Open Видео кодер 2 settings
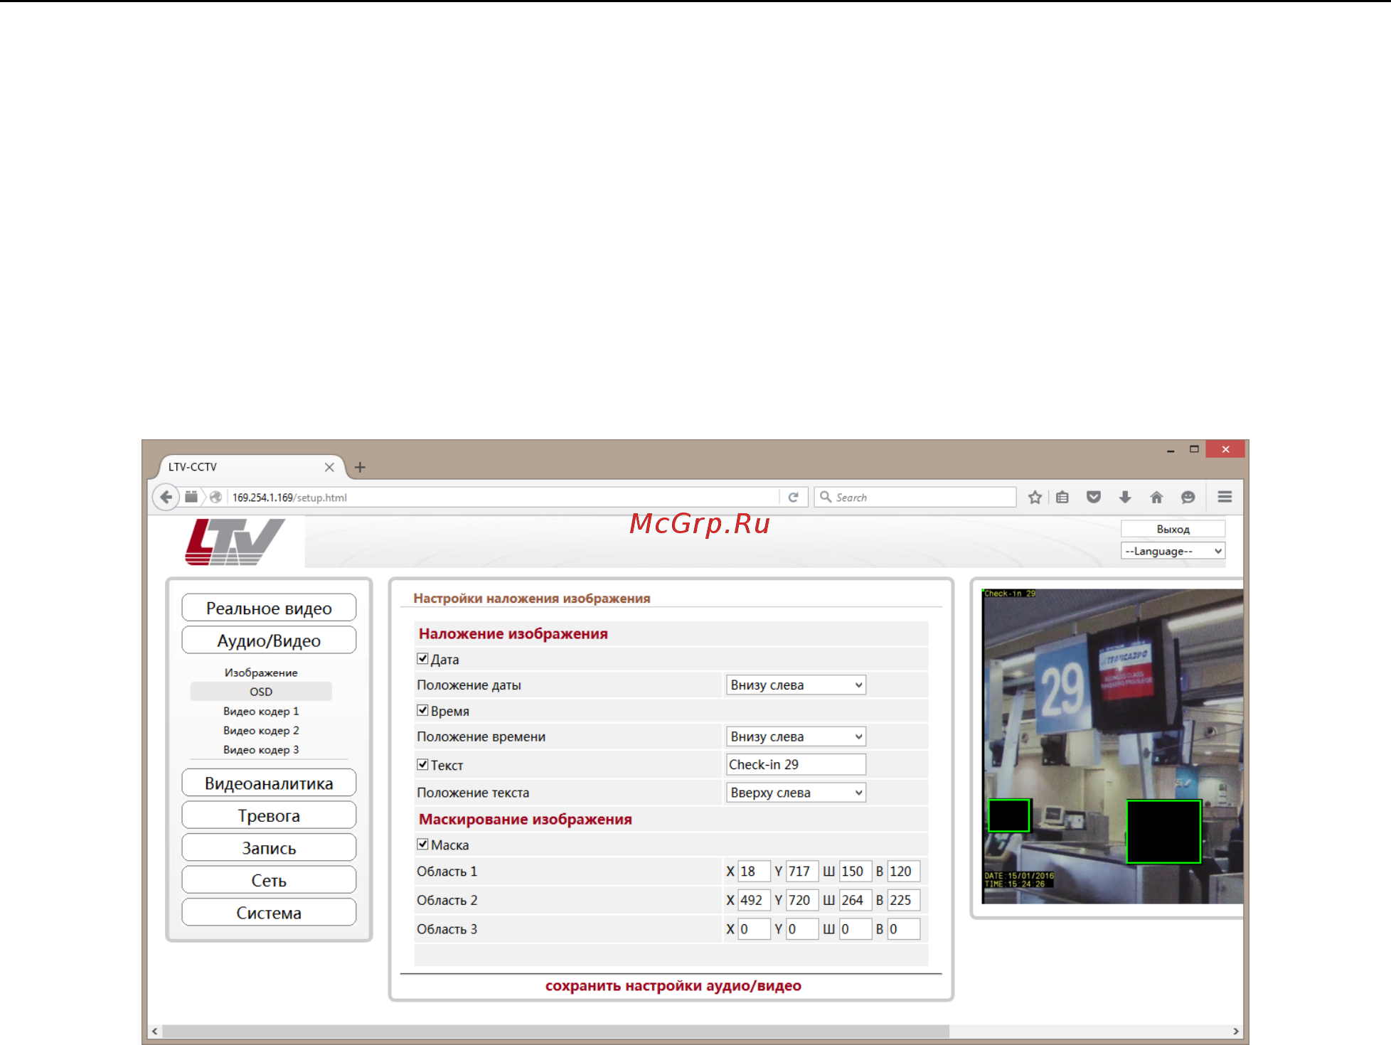This screenshot has height=1045, width=1391. (x=261, y=730)
